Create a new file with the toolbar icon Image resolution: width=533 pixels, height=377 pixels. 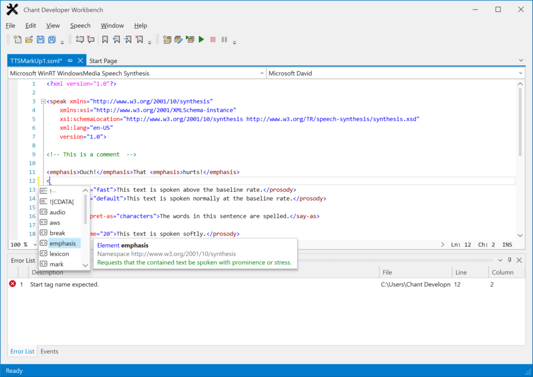pyautogui.click(x=17, y=40)
